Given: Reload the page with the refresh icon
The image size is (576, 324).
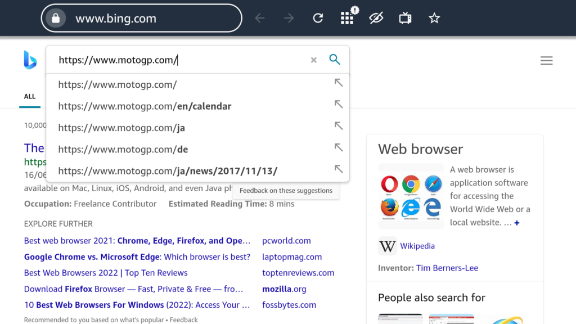Looking at the screenshot, I should 318,19.
